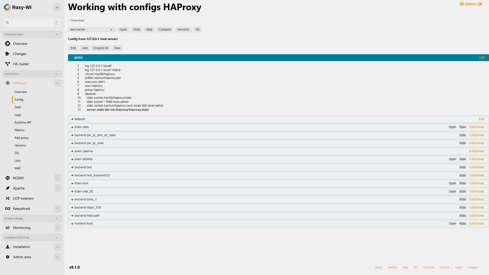The width and height of the screenshot is (489, 275).
Task: Open WAF menu item
Action: tap(18, 168)
